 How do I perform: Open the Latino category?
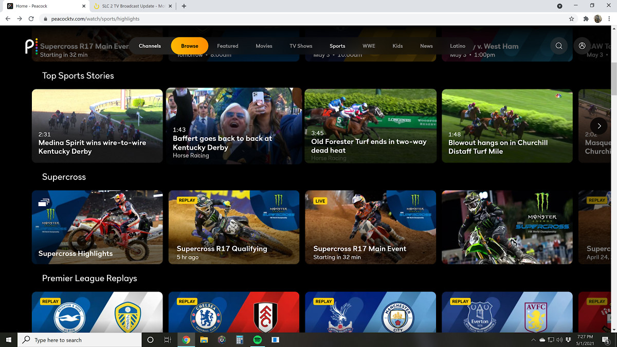(458, 46)
